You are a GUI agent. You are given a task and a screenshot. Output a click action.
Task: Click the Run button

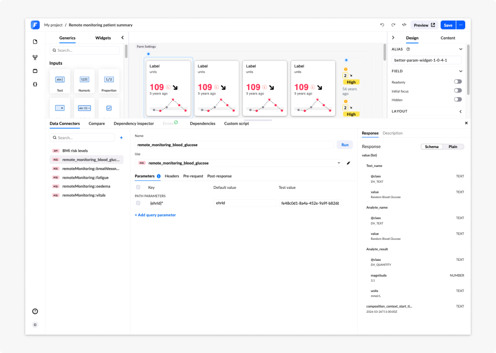(345, 145)
